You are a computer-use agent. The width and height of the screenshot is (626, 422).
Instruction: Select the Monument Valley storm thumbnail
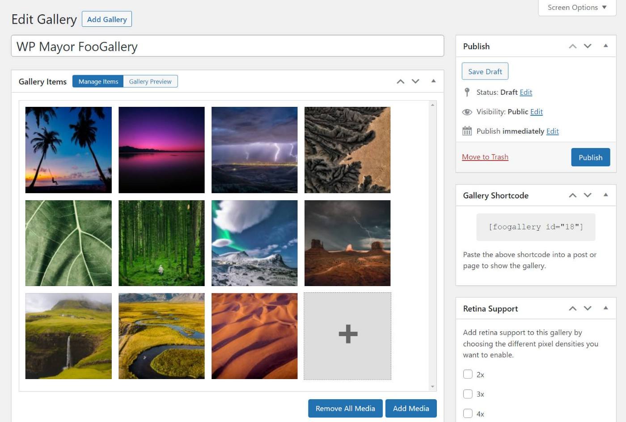(347, 243)
